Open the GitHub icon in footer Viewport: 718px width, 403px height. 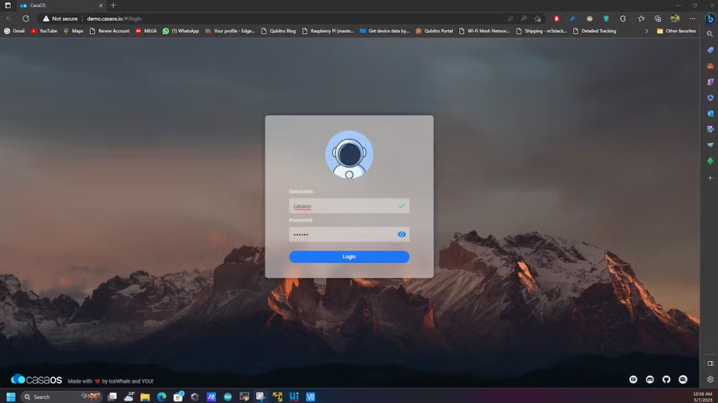(x=666, y=379)
